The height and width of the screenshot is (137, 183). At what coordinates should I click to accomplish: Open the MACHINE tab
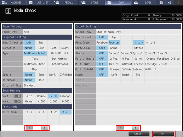coord(13,2)
